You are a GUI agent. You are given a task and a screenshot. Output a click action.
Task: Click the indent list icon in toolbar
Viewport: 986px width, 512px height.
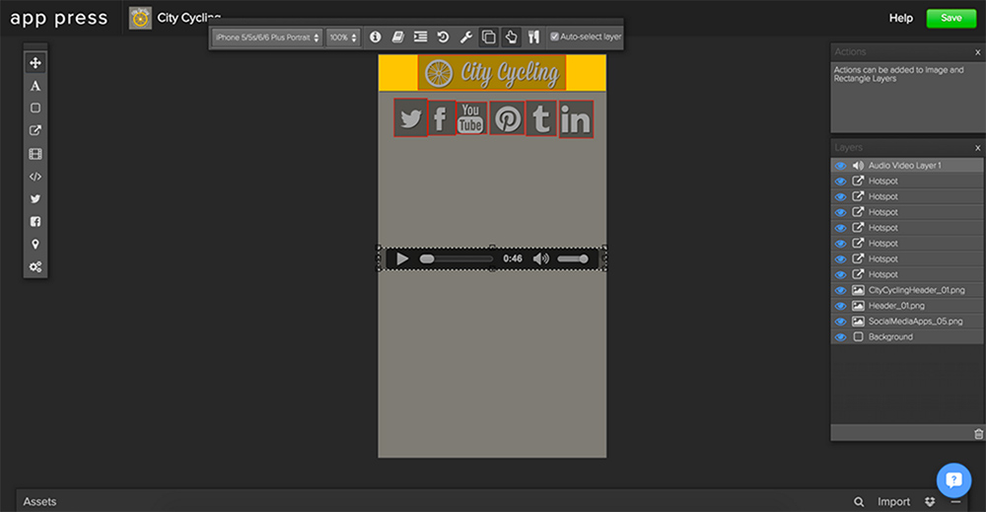click(420, 37)
